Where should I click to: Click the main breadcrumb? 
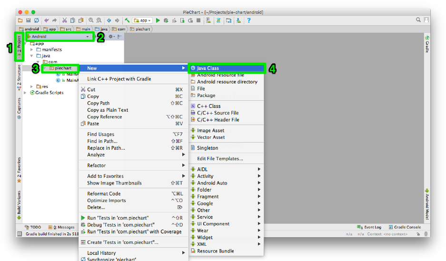point(83,29)
